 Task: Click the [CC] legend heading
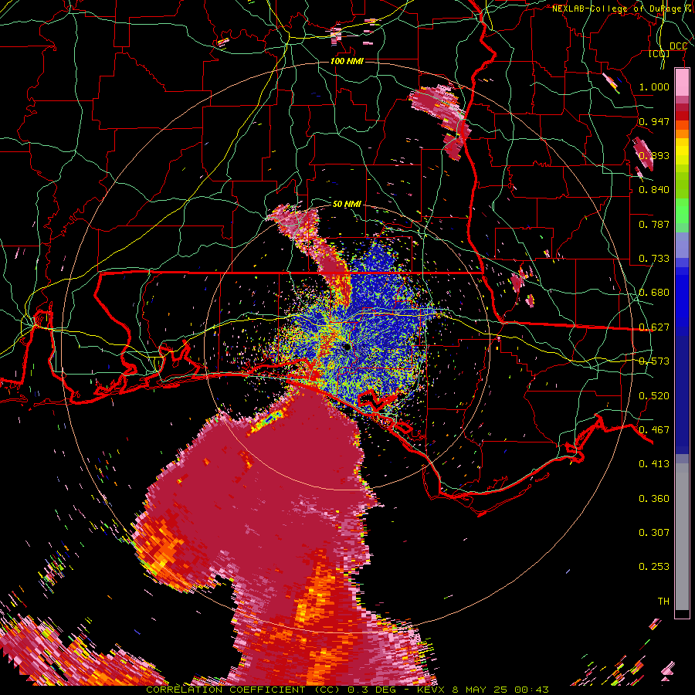[659, 54]
